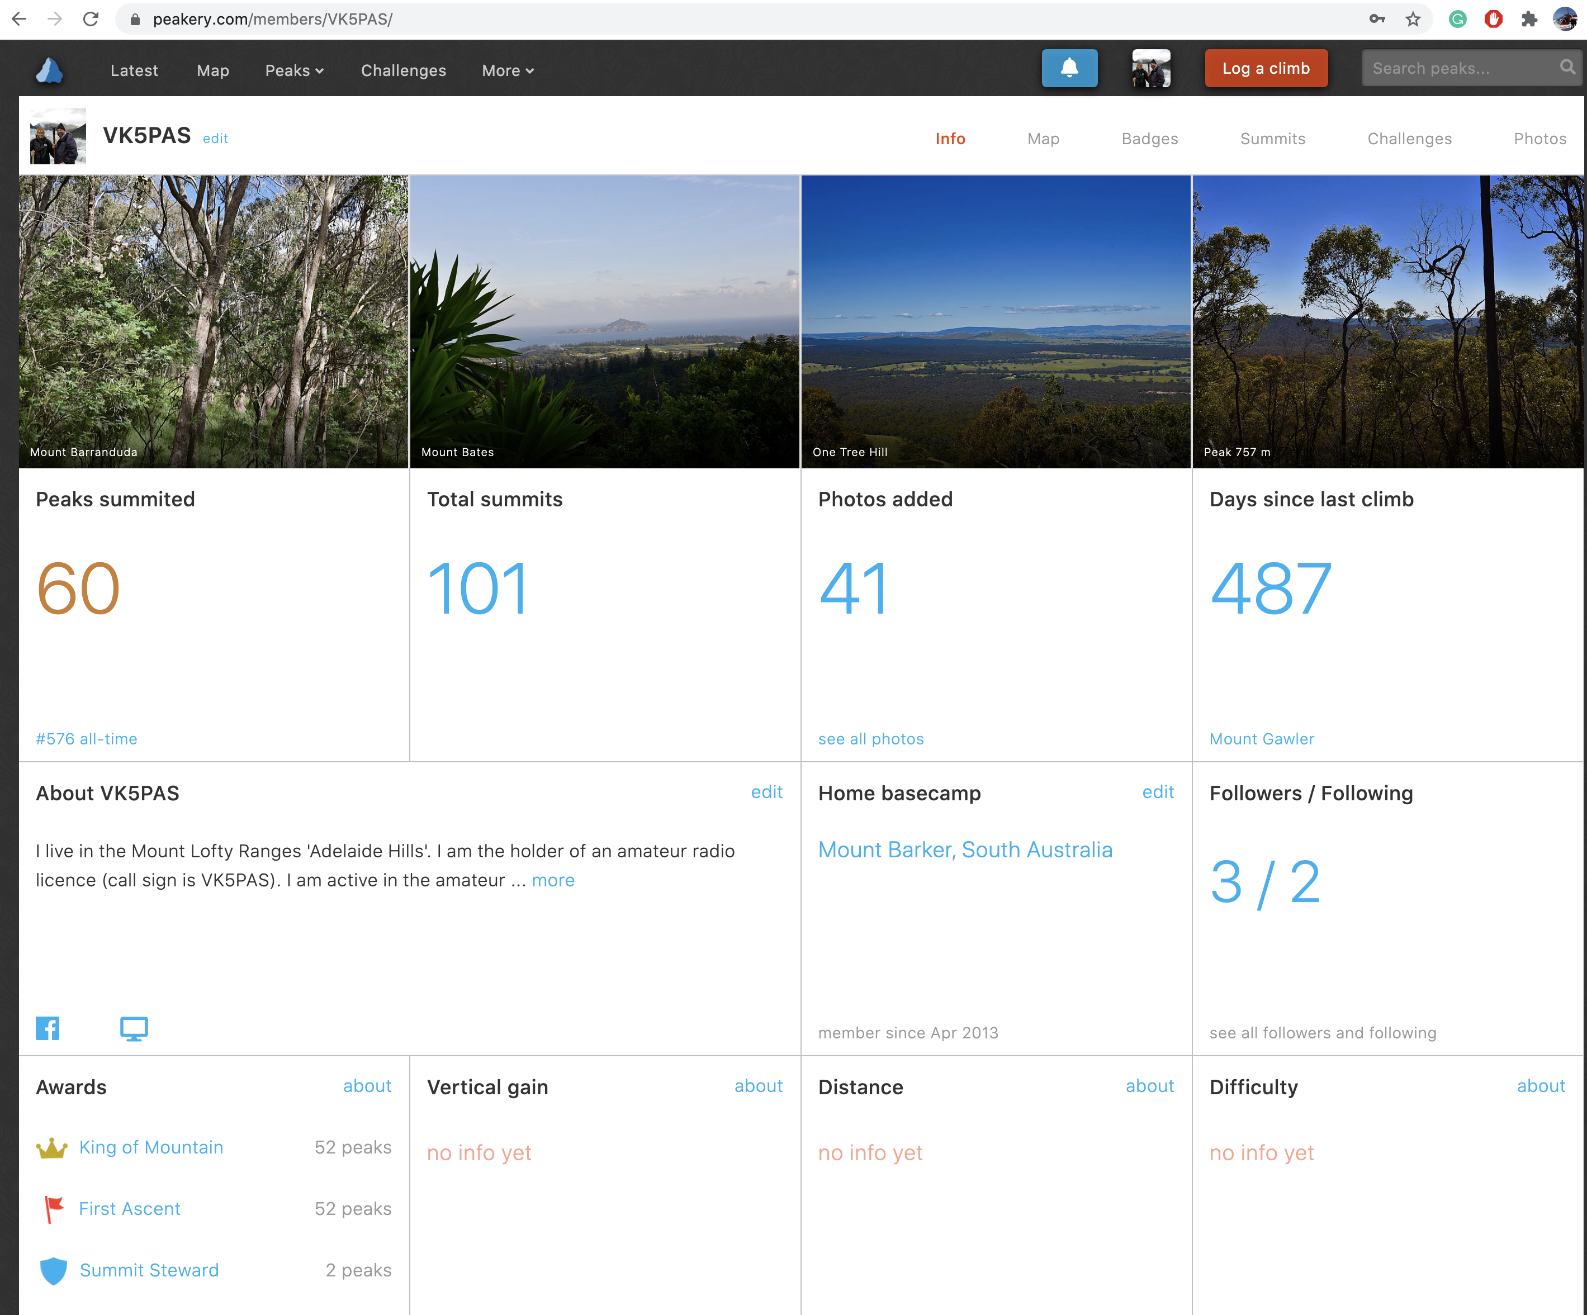Open the Mount Bates photo
The width and height of the screenshot is (1587, 1315).
(x=604, y=321)
